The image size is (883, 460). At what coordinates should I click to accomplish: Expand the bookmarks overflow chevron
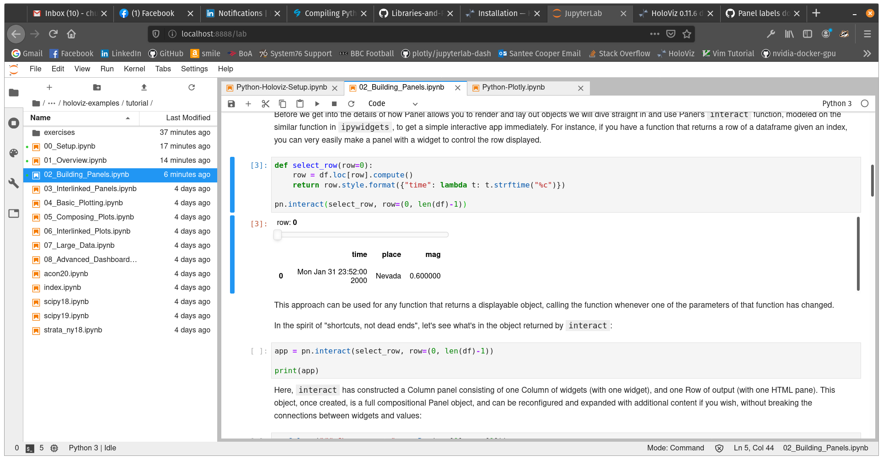(x=867, y=53)
